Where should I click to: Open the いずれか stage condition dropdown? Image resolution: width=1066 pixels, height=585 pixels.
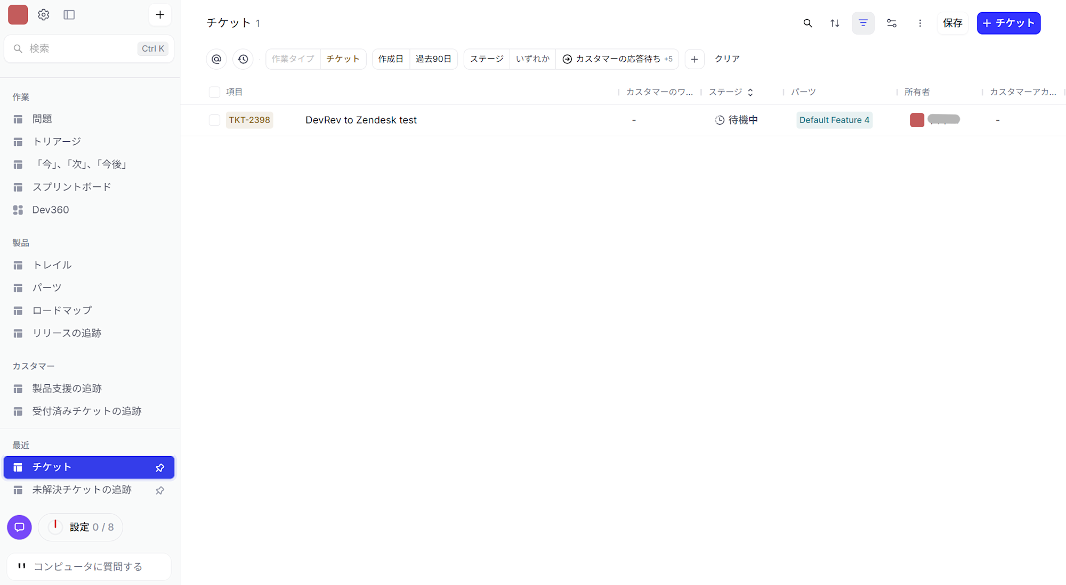pos(532,59)
